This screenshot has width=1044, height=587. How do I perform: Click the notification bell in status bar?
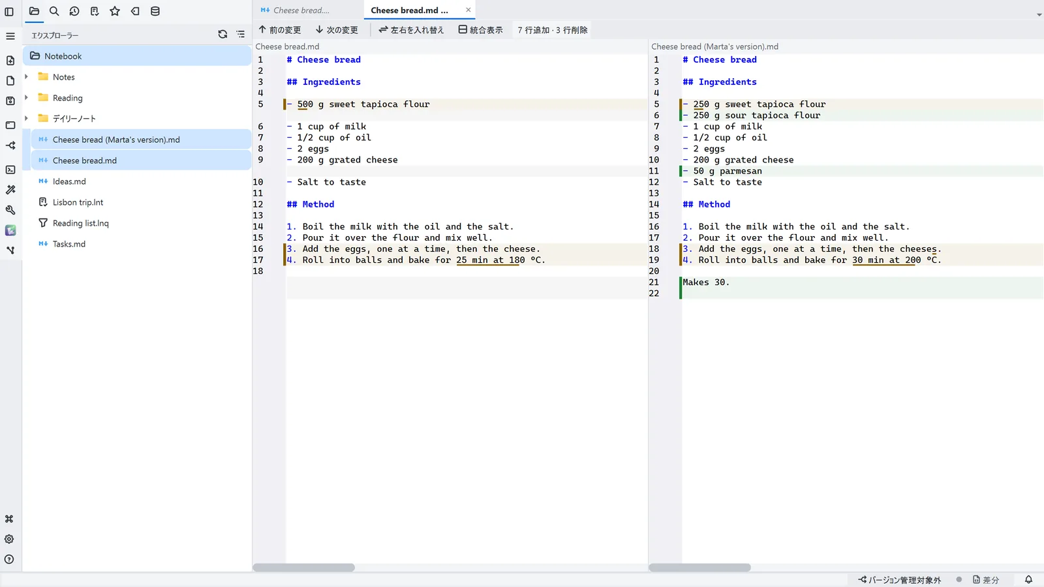click(1028, 580)
